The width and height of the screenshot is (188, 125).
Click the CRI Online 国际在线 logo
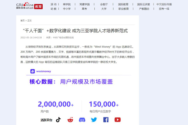click(25, 6)
